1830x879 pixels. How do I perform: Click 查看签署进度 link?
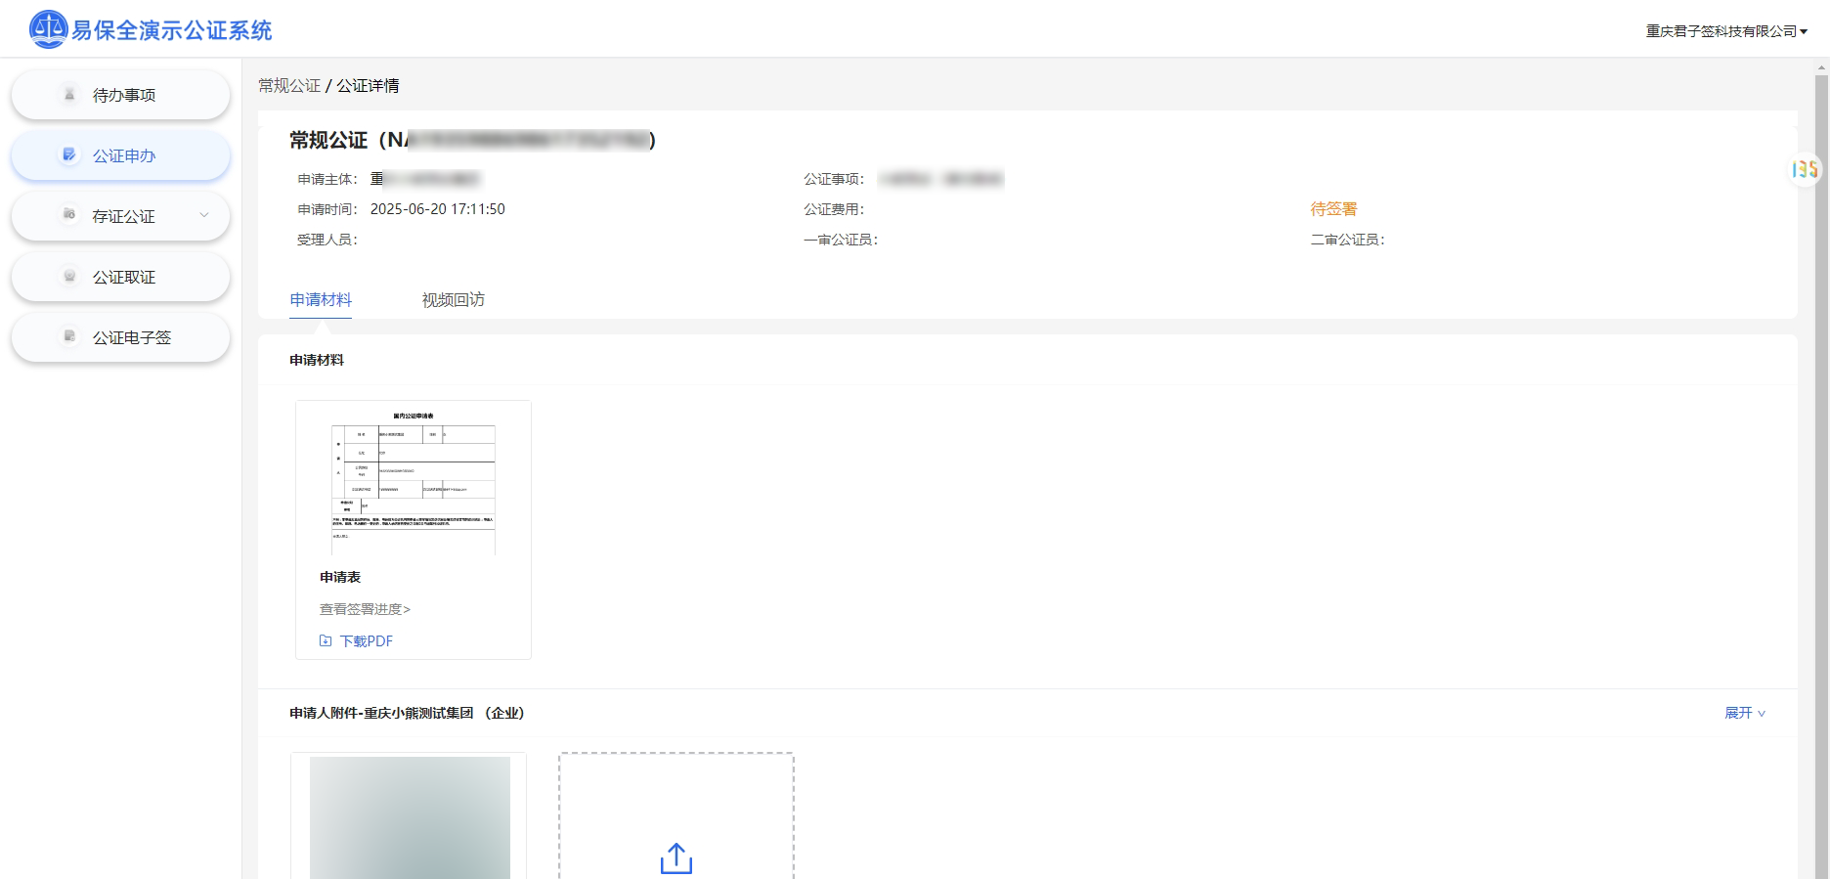pos(365,609)
